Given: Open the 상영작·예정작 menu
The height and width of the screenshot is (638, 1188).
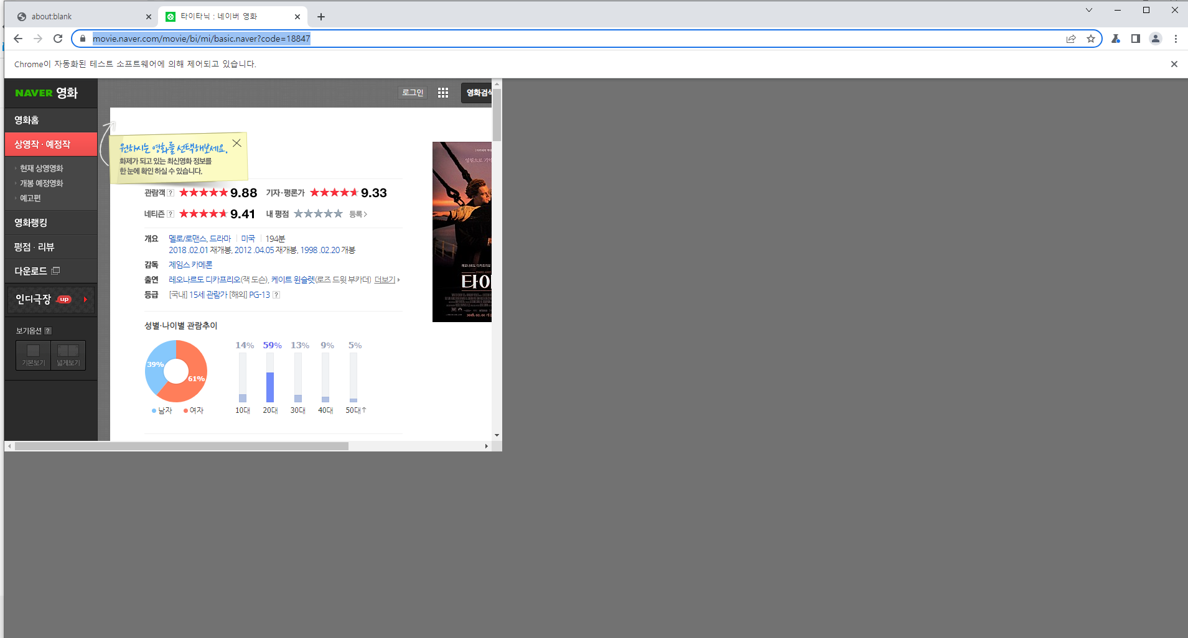Looking at the screenshot, I should [x=50, y=144].
